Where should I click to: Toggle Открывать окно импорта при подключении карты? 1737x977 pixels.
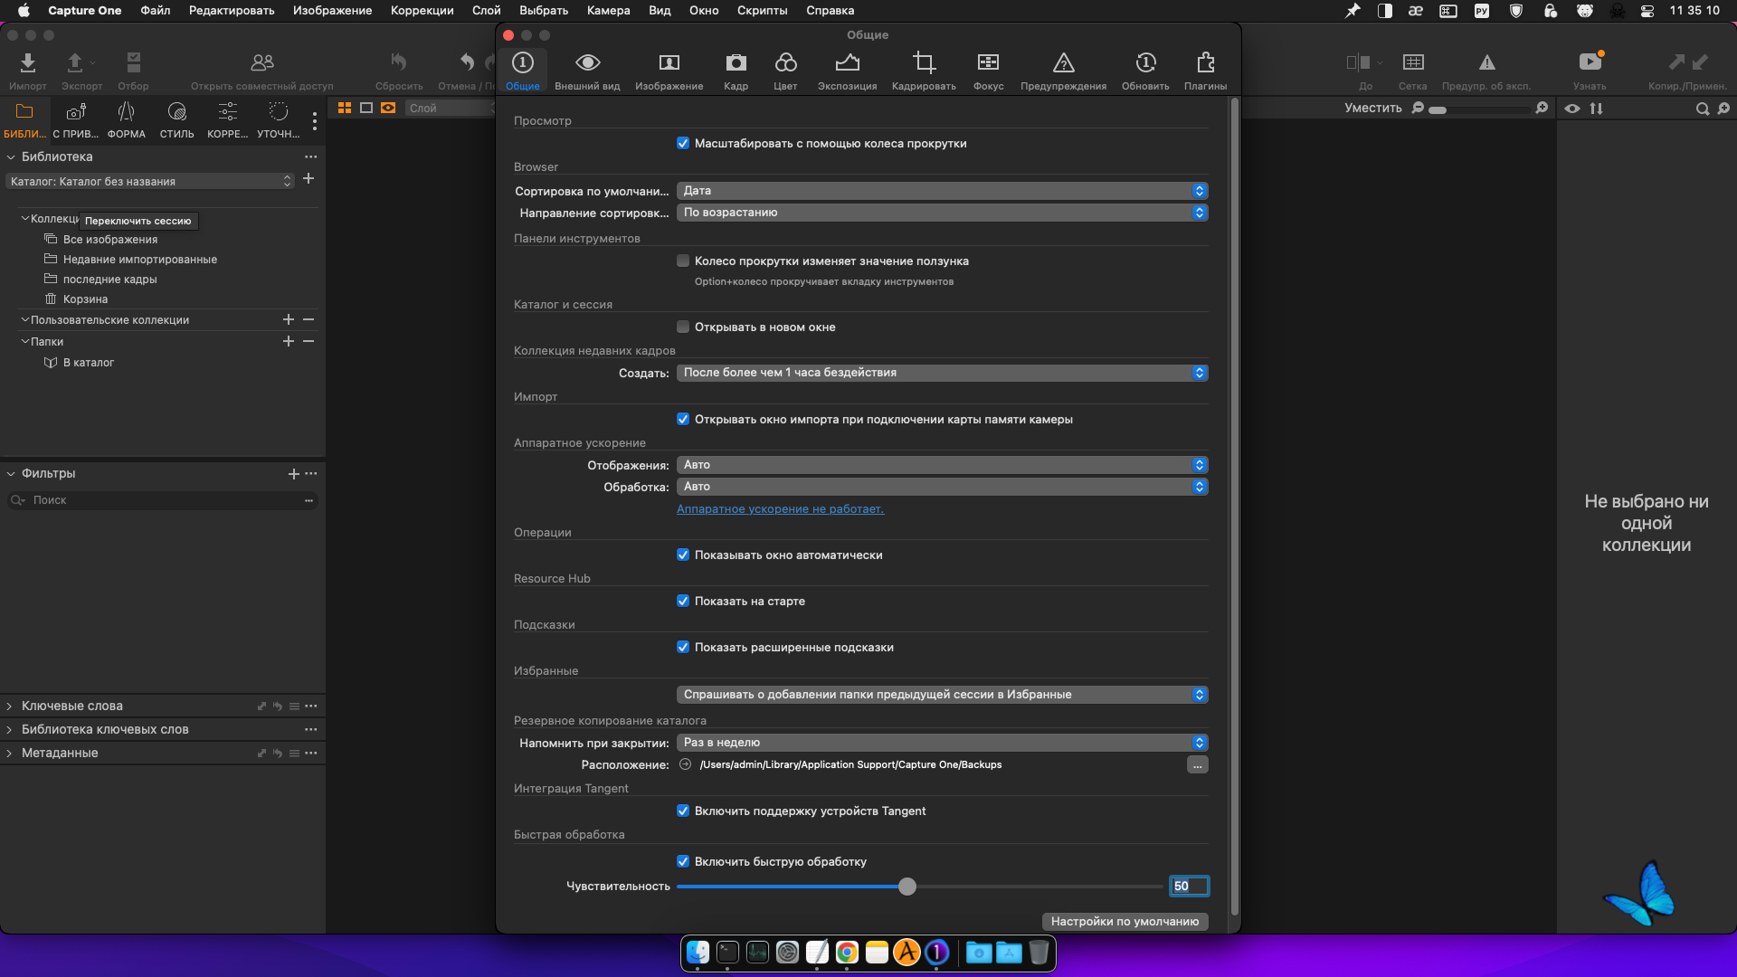coord(683,419)
